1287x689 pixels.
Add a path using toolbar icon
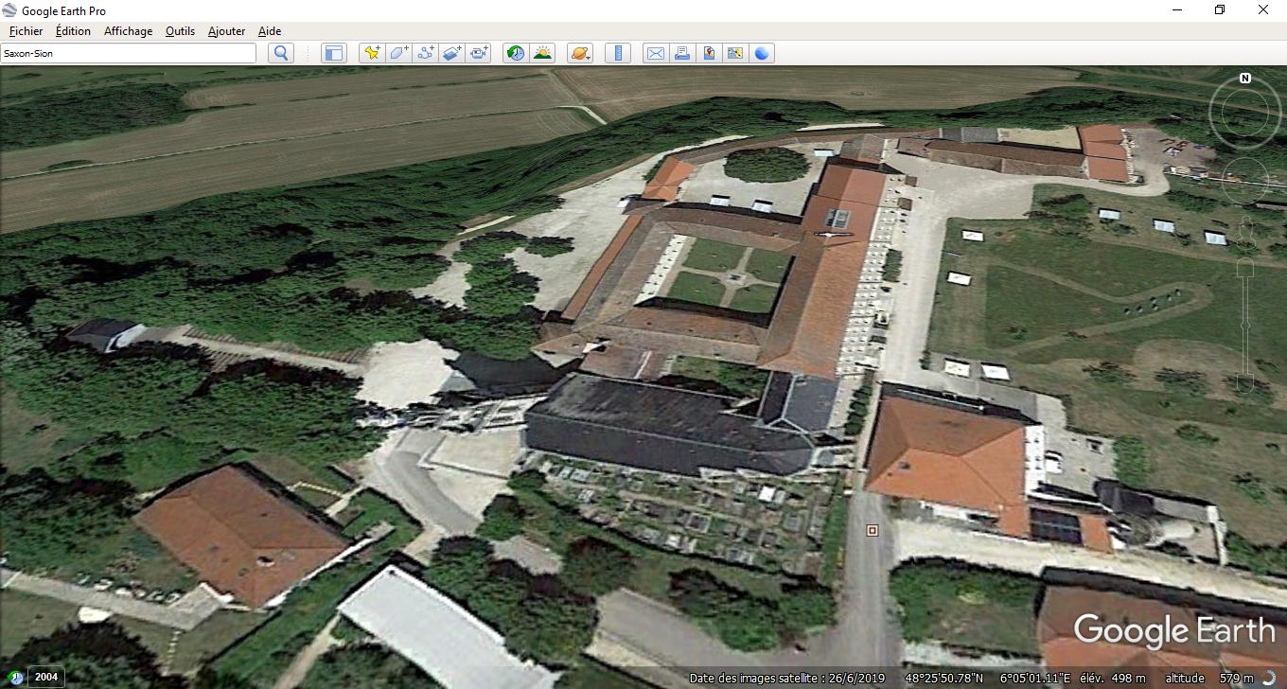425,53
